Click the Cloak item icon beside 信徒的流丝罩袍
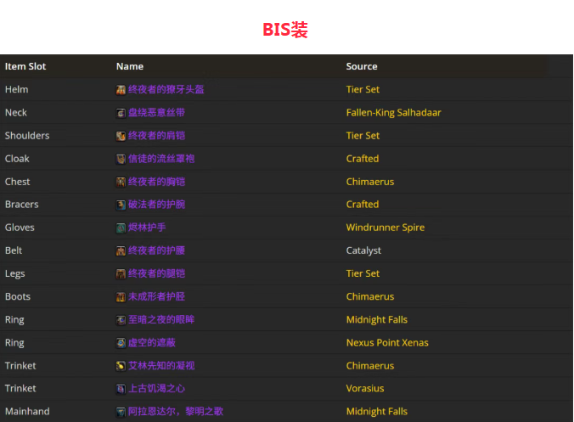574x422 pixels. pyautogui.click(x=121, y=159)
